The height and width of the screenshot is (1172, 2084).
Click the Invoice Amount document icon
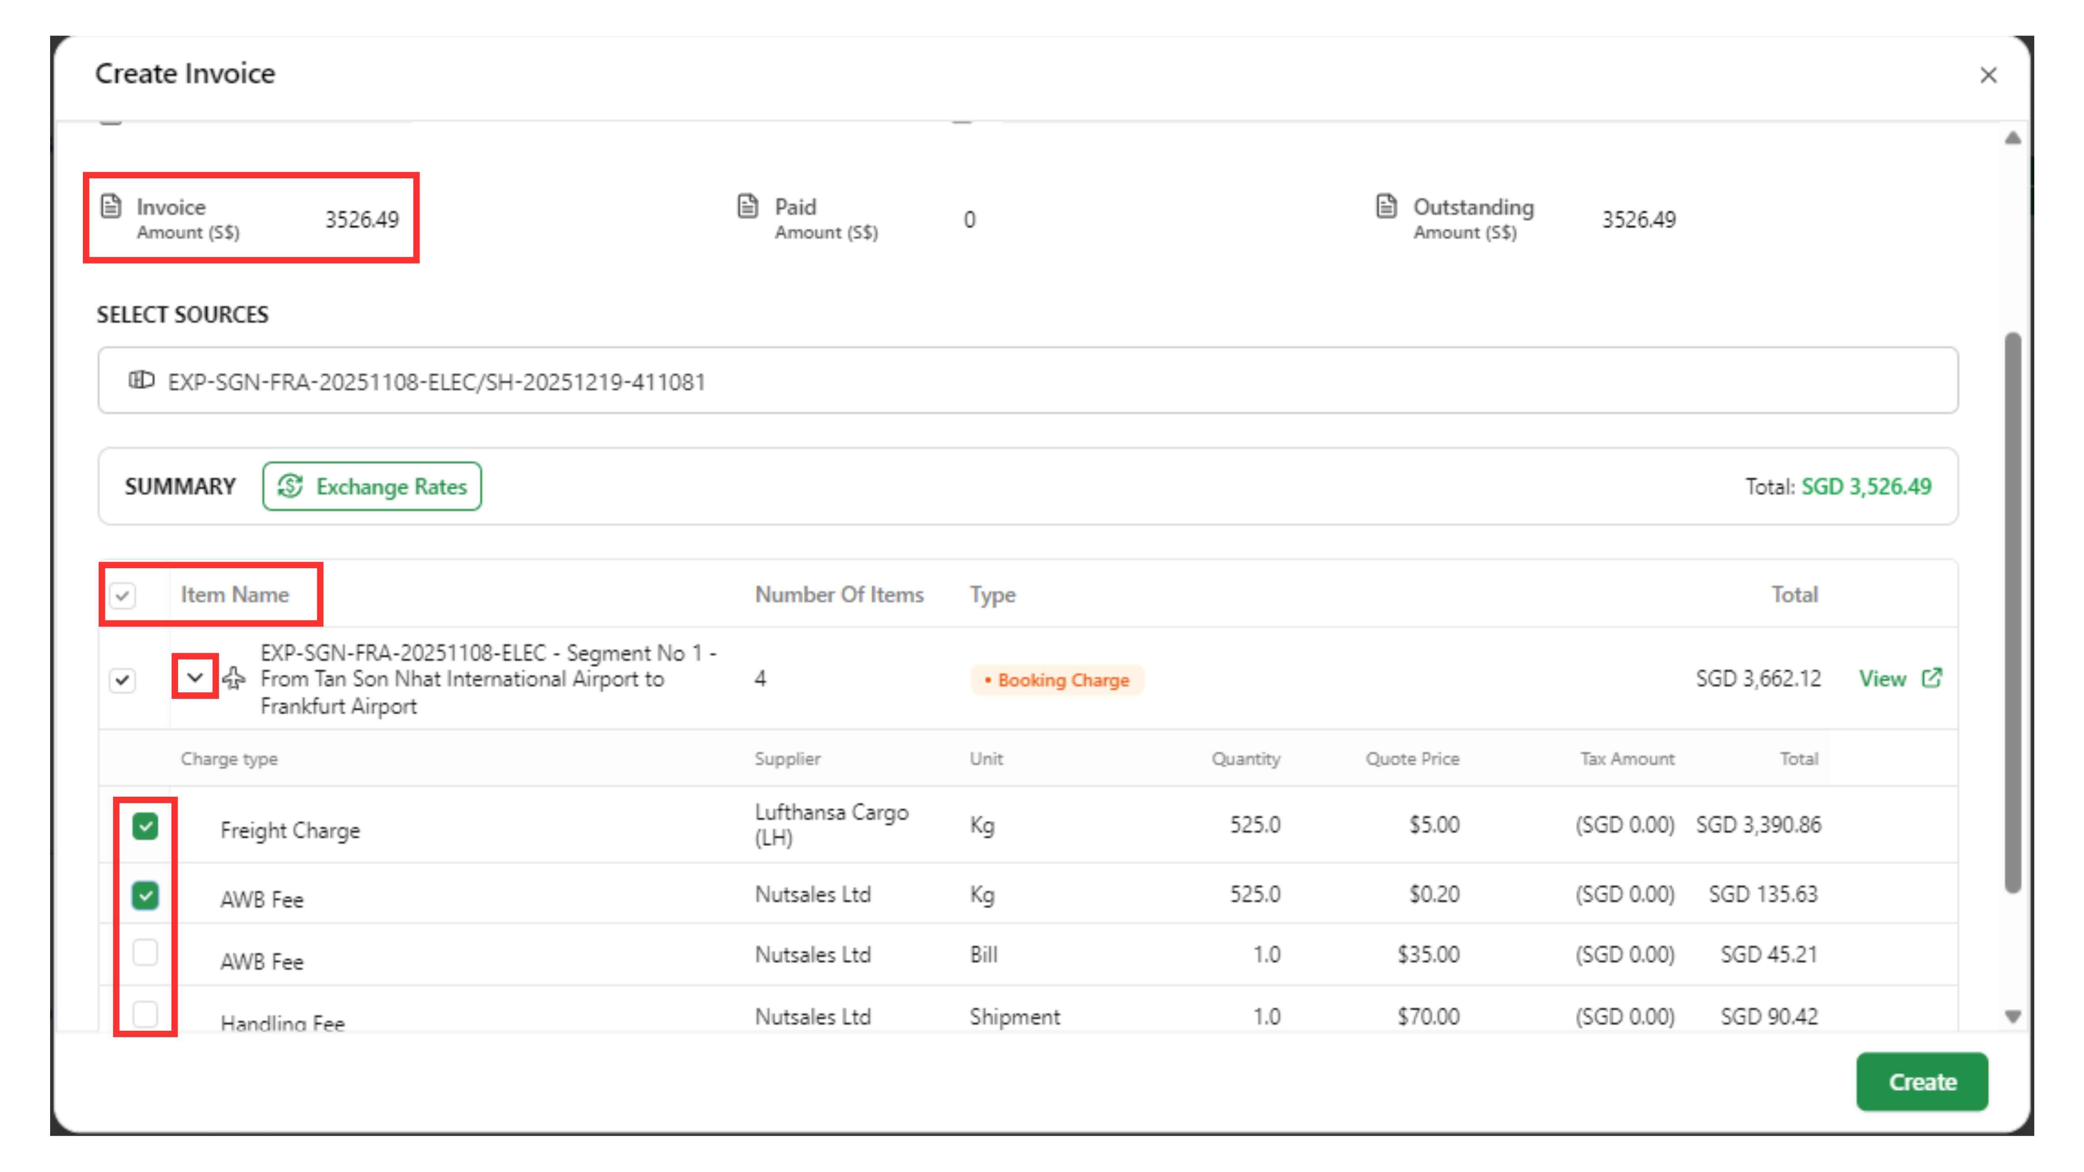point(111,206)
